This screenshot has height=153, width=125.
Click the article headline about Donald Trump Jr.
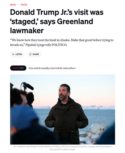[57, 21]
